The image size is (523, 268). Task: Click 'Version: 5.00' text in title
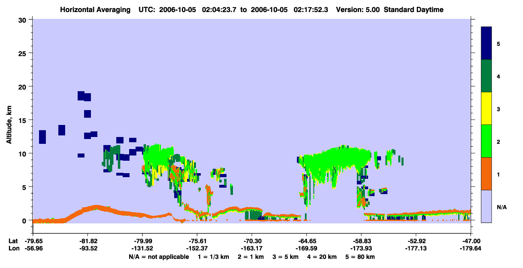[358, 10]
